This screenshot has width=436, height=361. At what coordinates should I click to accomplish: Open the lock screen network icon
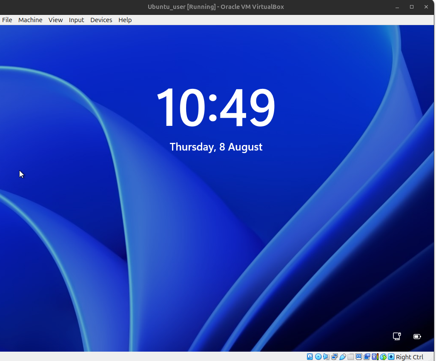point(397,336)
